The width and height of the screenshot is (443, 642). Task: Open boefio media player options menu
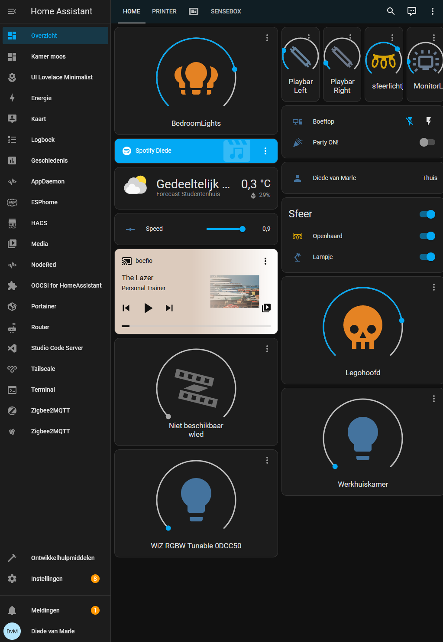click(x=265, y=261)
